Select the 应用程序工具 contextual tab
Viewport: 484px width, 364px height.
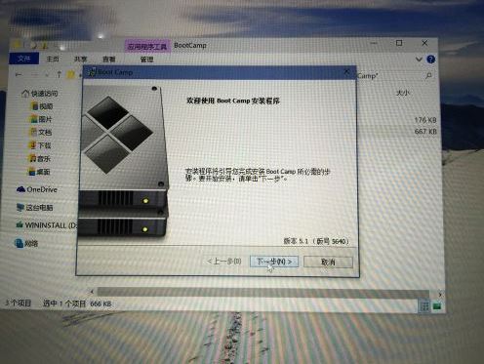(147, 47)
